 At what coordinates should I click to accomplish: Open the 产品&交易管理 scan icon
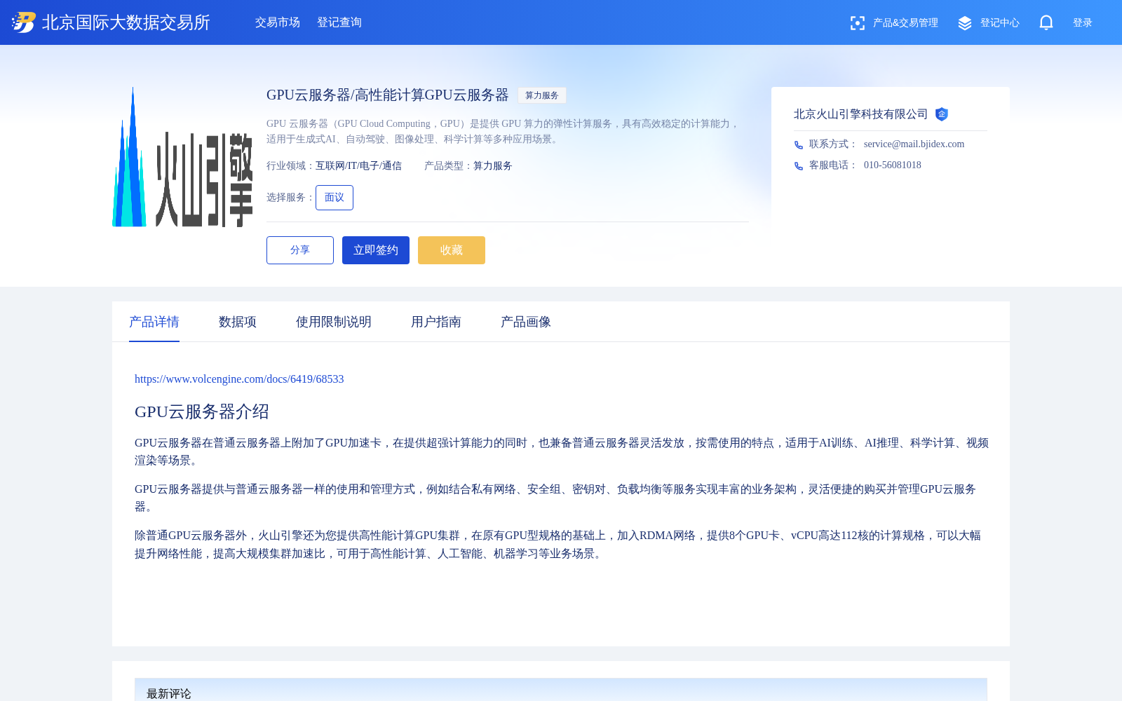pyautogui.click(x=857, y=23)
